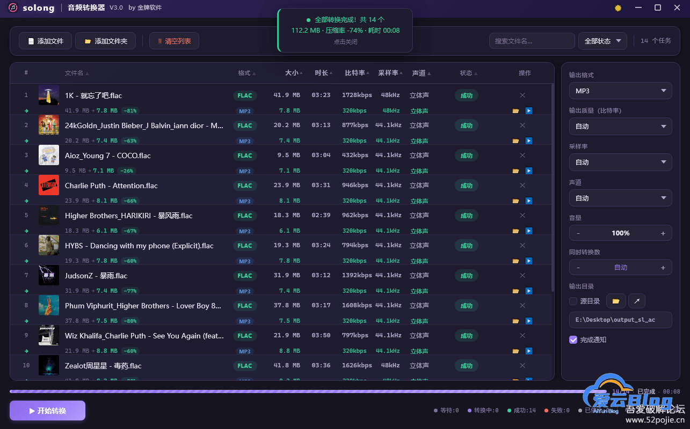Screen dimensions: 690x429
Task: Decrease 同时转换数 with the minus button
Action: 578,268
